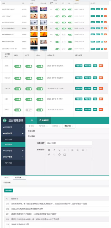Click the orange 删除 button for row 342423
This screenshot has width=111, height=228.
point(101,78)
